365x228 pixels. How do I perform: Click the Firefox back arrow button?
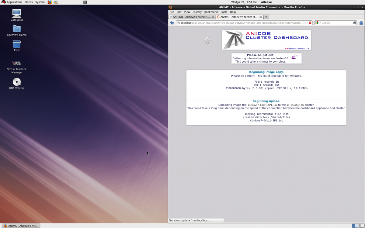(172, 23)
